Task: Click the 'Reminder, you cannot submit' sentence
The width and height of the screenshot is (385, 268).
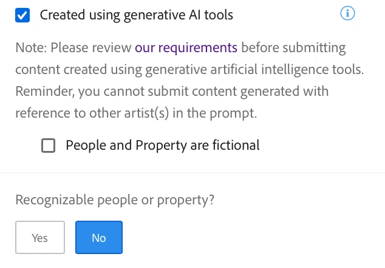Action: [171, 91]
